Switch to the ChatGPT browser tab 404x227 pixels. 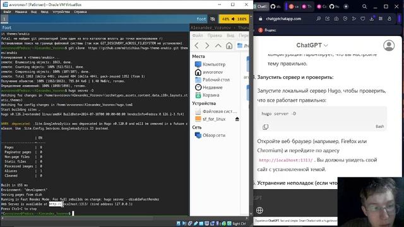[x=261, y=6]
